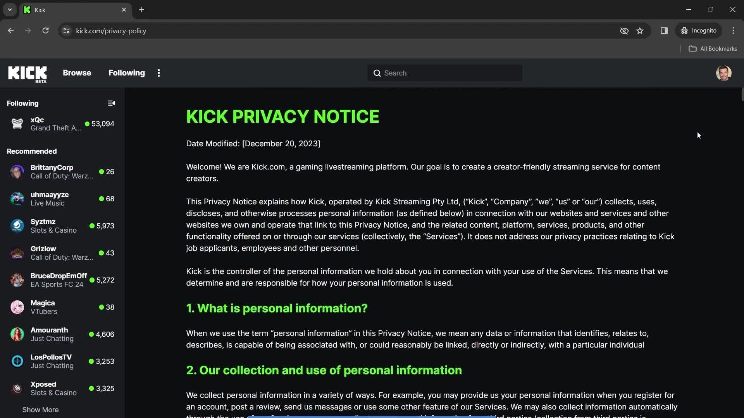The height and width of the screenshot is (418, 744).
Task: Open the three-dot menu on Kick navbar
Action: [159, 72]
